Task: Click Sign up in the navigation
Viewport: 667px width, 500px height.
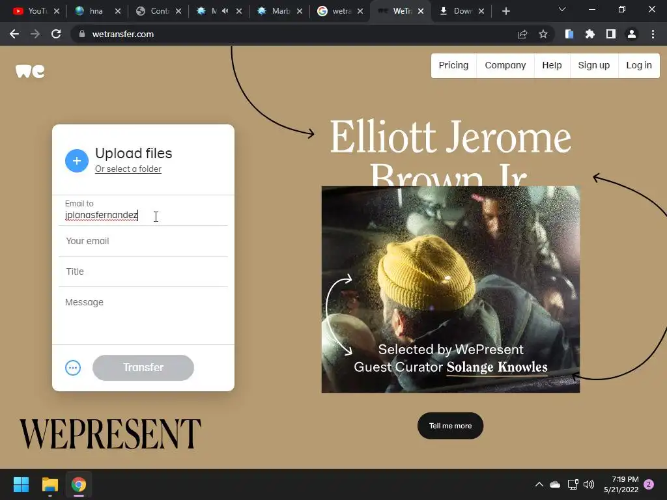Action: tap(594, 66)
